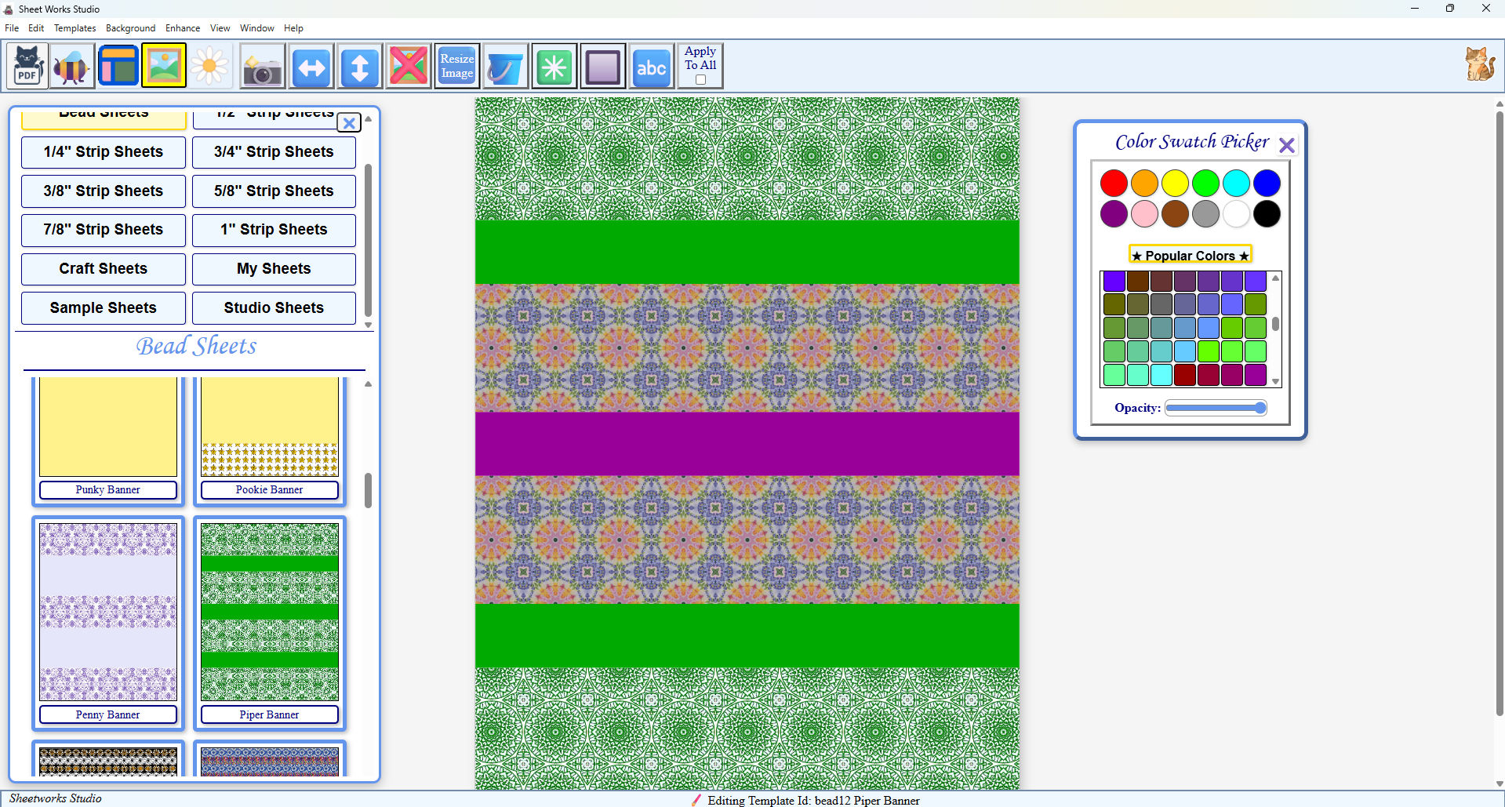Open the Background menu
The height and width of the screenshot is (807, 1505).
tap(130, 27)
